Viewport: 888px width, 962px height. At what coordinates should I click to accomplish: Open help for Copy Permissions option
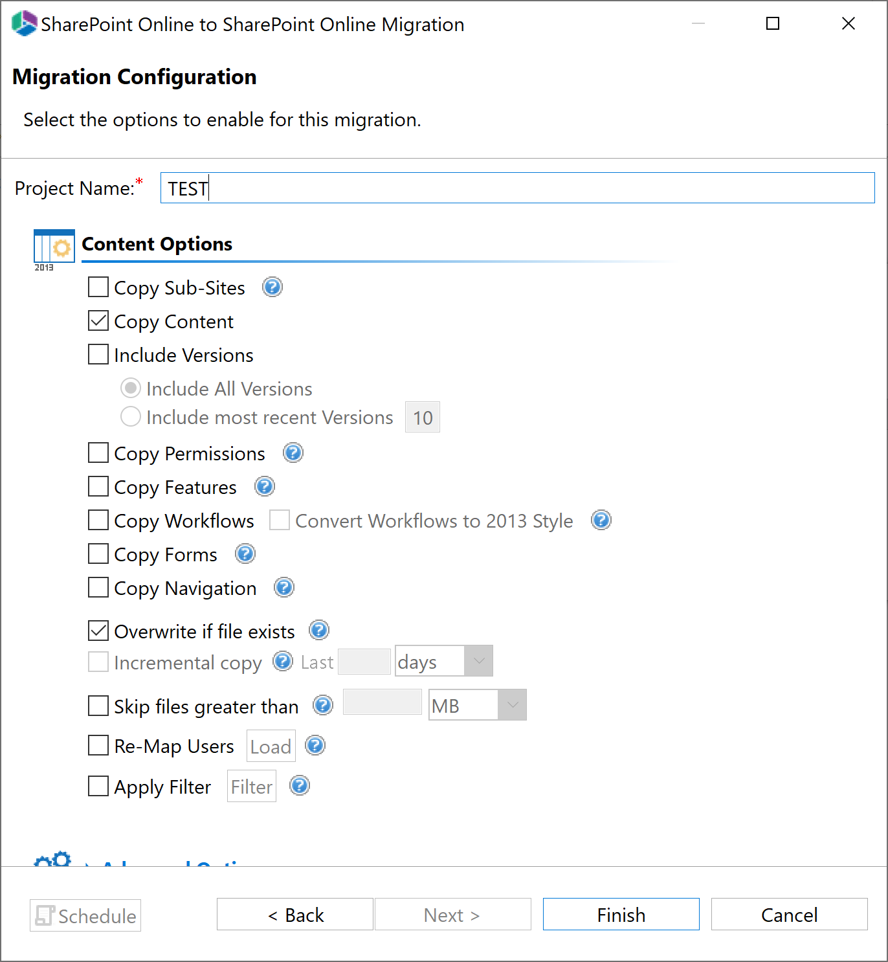(x=293, y=453)
